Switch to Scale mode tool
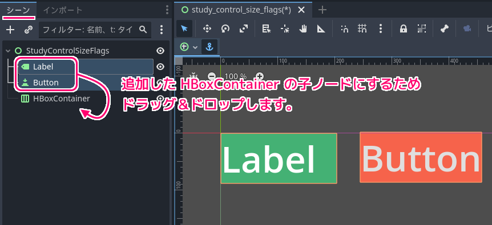This screenshot has height=225, width=492. coord(244,29)
